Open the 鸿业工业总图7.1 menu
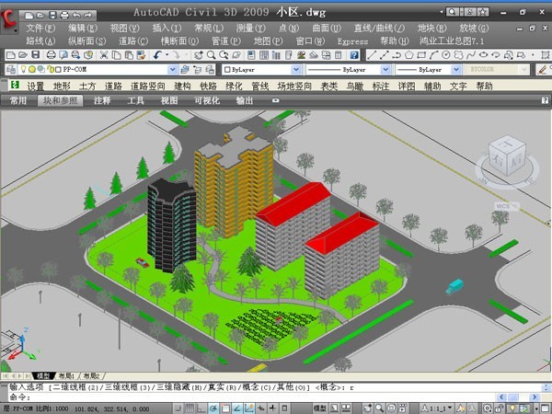 pos(452,41)
